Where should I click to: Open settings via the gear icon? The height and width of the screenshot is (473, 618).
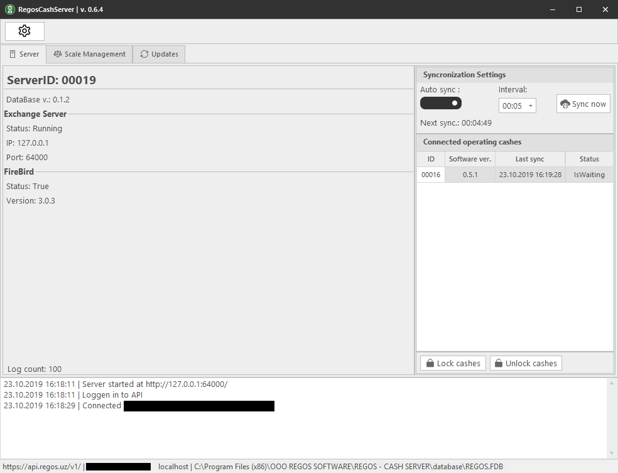[x=24, y=31]
